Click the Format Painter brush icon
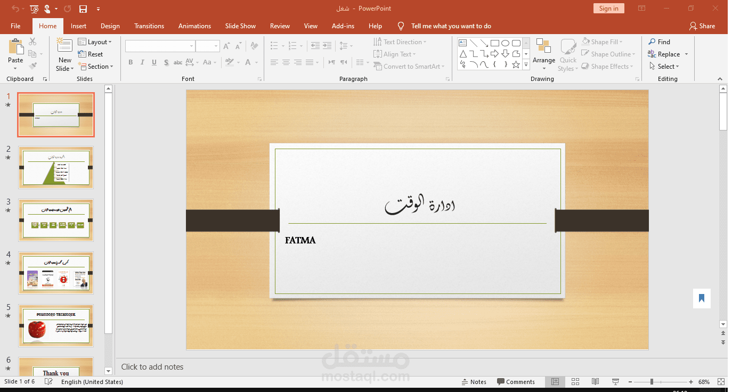 32,66
